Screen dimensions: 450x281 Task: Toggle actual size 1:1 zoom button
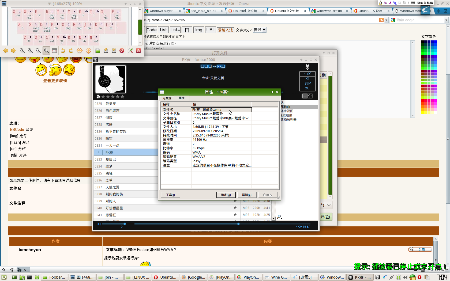46,51
